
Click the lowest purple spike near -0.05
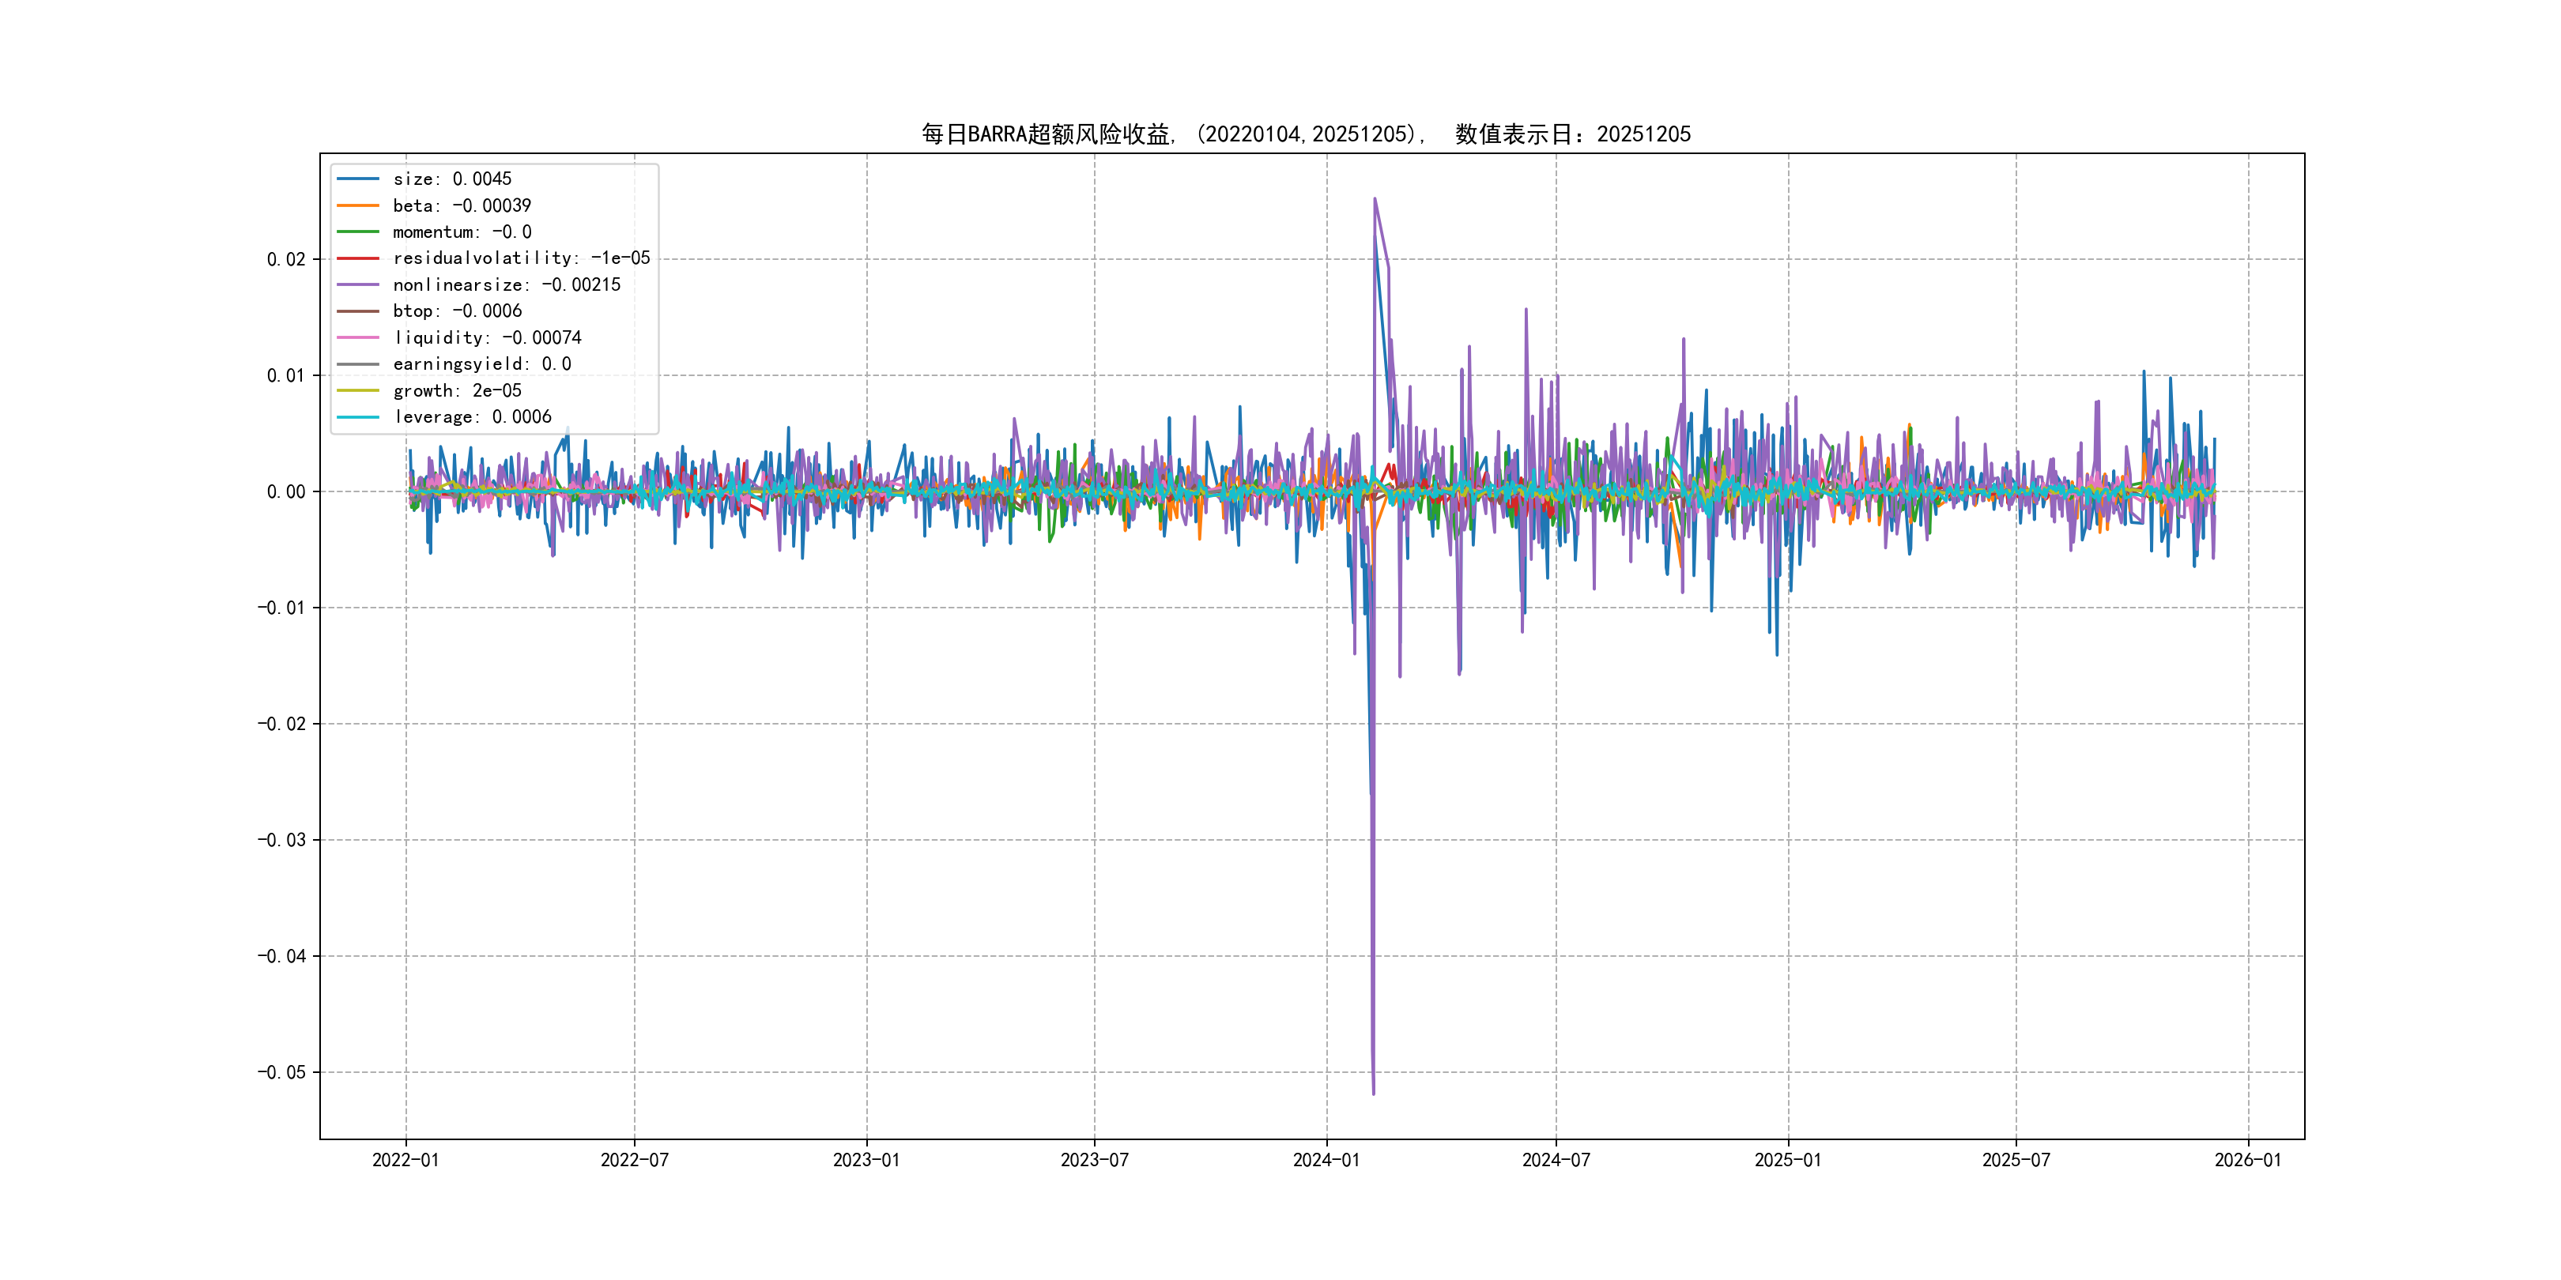(x=1373, y=1091)
